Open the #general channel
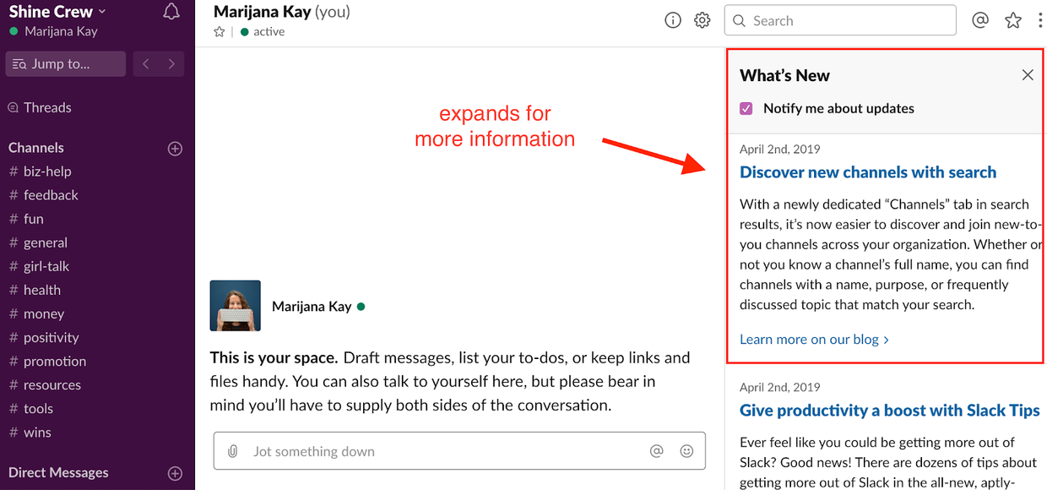 tap(45, 242)
